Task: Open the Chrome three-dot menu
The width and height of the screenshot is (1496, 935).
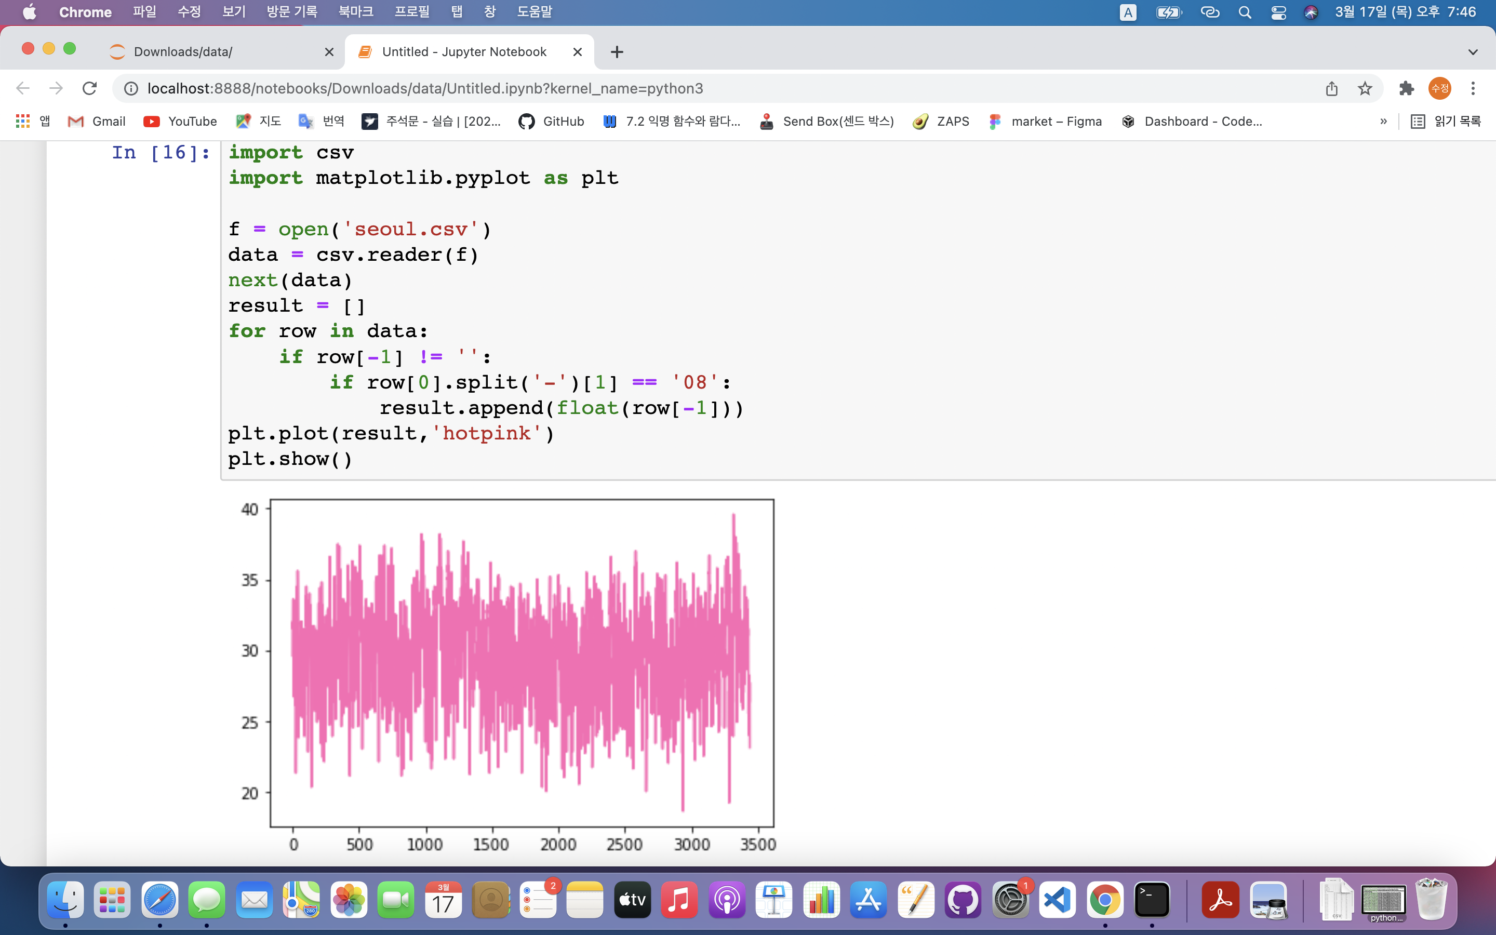Action: tap(1473, 88)
